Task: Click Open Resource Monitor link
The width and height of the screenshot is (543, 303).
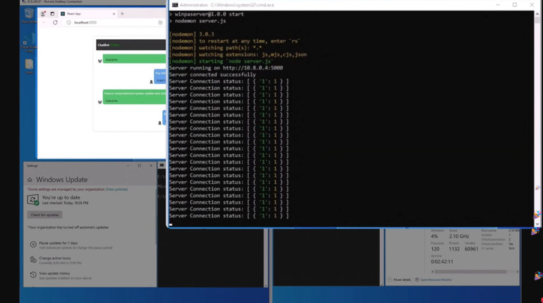Action: (x=436, y=280)
